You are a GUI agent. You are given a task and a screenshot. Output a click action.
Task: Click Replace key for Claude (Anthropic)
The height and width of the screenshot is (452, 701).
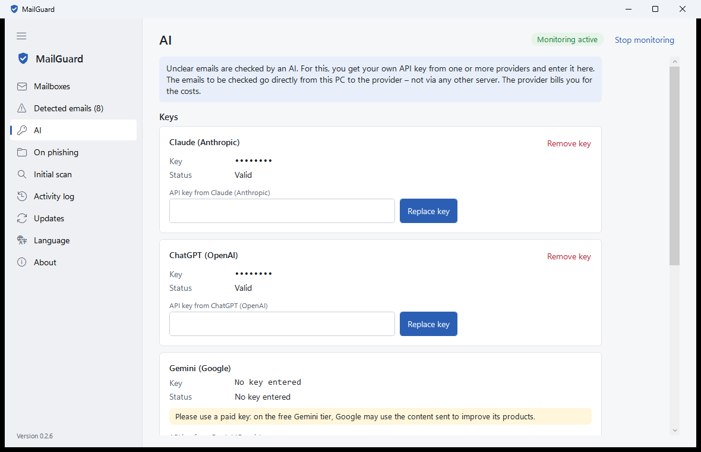[x=428, y=211]
